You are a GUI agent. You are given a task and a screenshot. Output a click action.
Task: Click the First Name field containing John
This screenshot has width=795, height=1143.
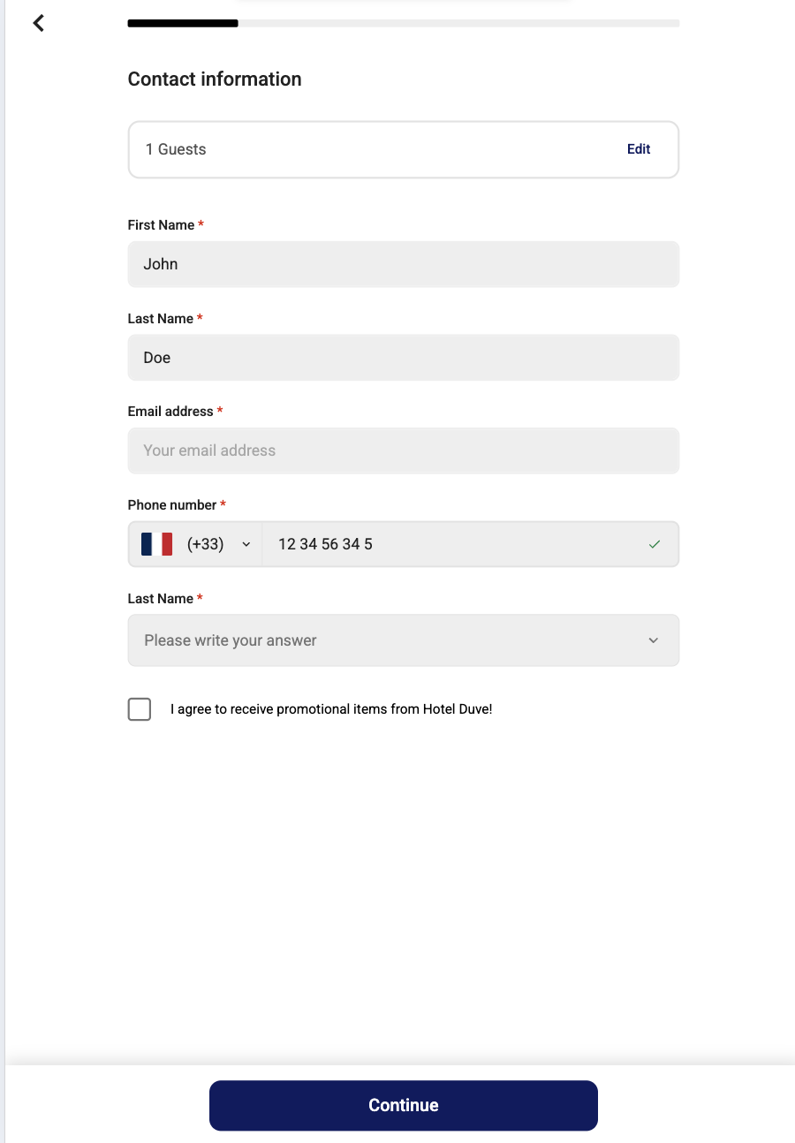tap(403, 264)
